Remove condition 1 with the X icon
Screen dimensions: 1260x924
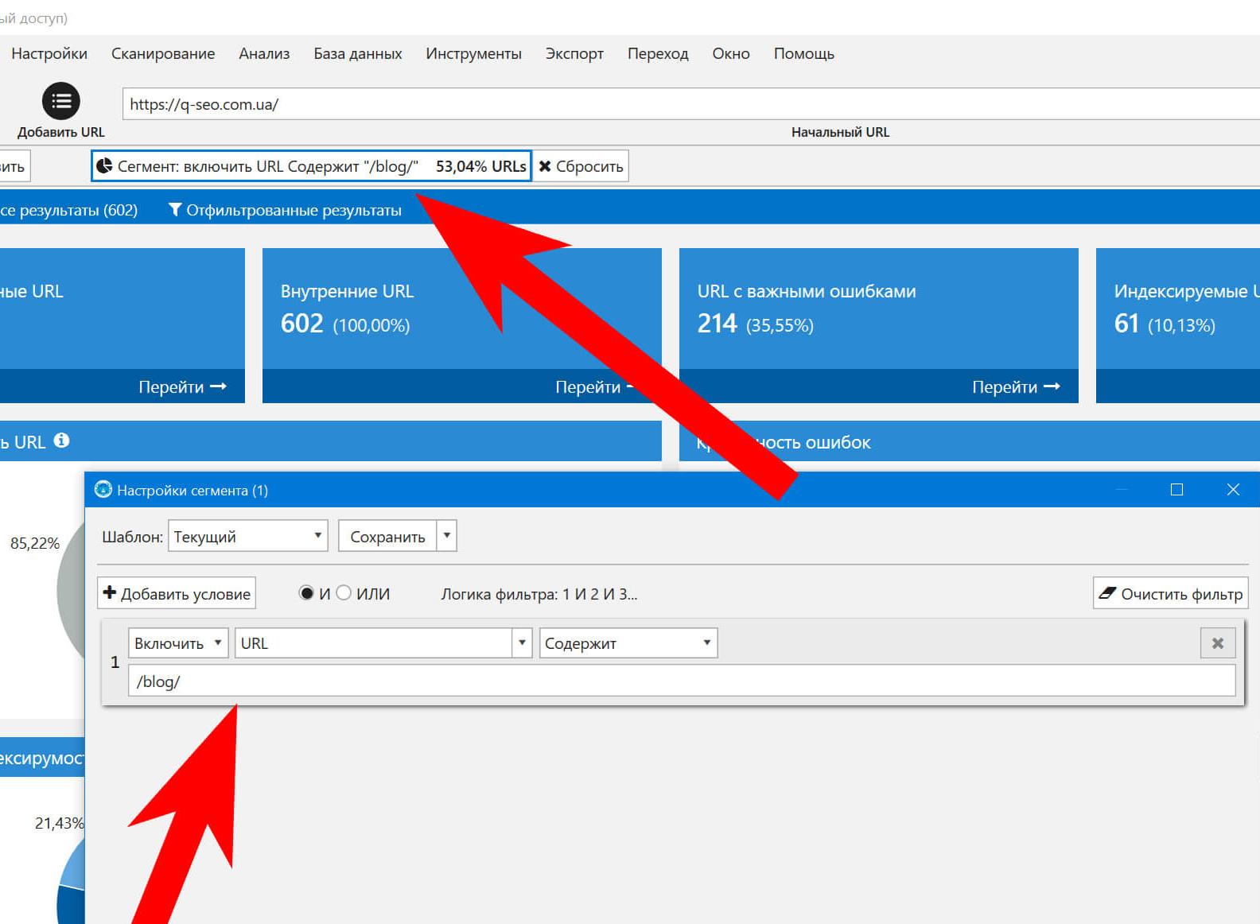click(x=1217, y=643)
